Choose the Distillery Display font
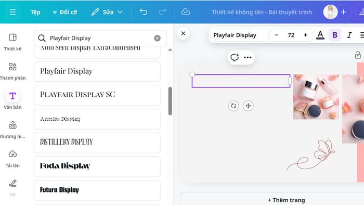364x205 pixels. point(97,143)
